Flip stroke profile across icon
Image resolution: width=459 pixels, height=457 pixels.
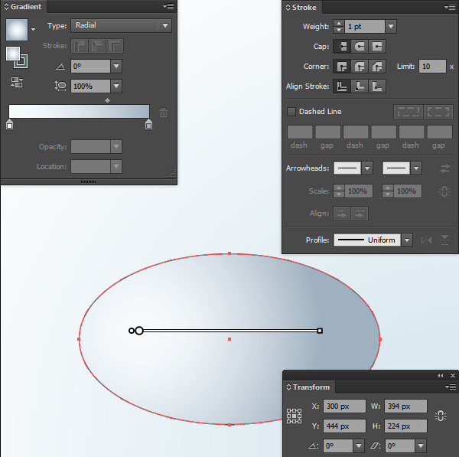[x=445, y=240]
